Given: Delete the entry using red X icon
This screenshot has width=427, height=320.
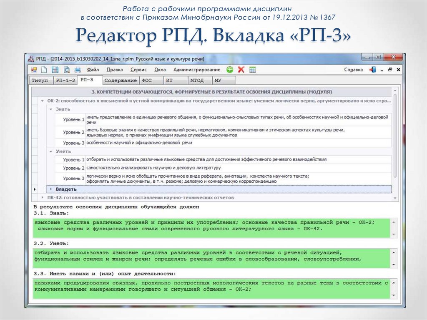Looking at the screenshot, I should pos(240,69).
